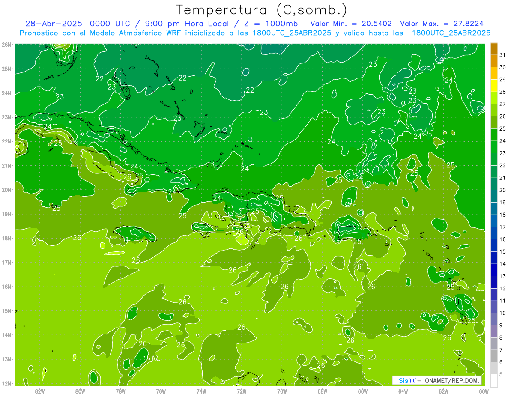Click the "68W" longitude axis label

[322, 391]
